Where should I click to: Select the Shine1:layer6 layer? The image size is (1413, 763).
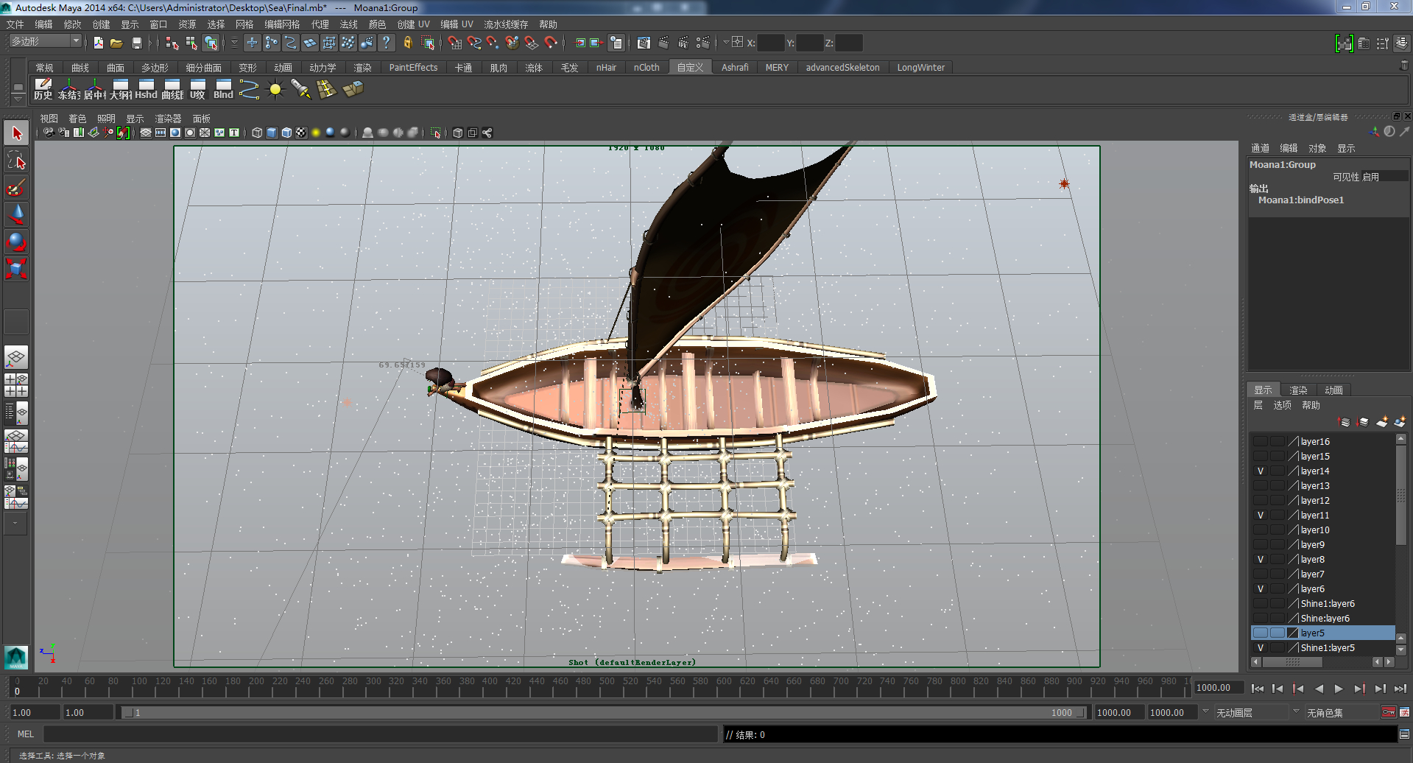click(x=1327, y=604)
